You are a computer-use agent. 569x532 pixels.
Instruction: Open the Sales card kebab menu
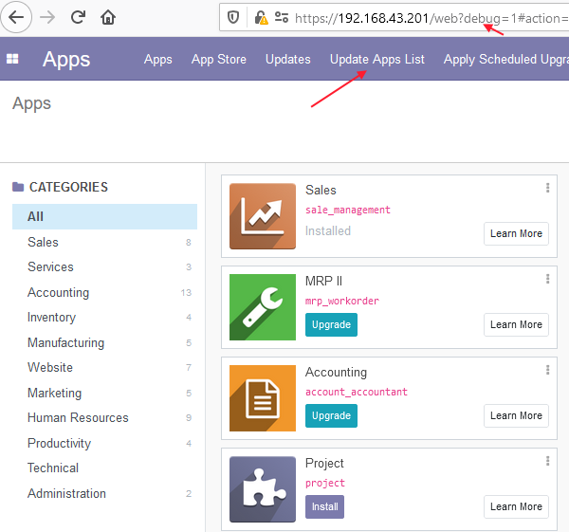click(x=547, y=188)
